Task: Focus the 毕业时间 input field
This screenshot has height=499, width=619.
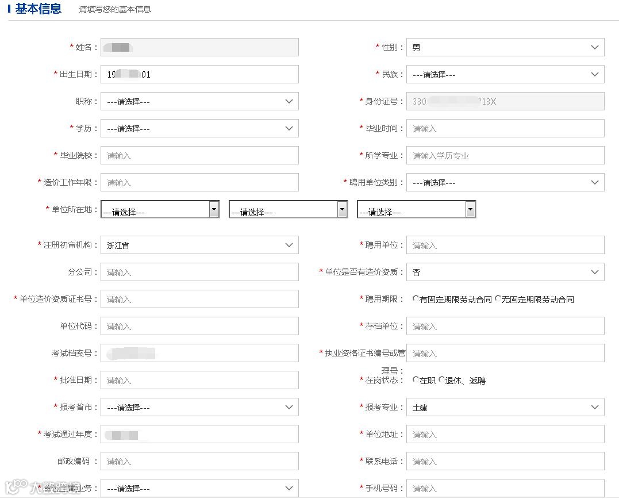Action: pyautogui.click(x=505, y=128)
